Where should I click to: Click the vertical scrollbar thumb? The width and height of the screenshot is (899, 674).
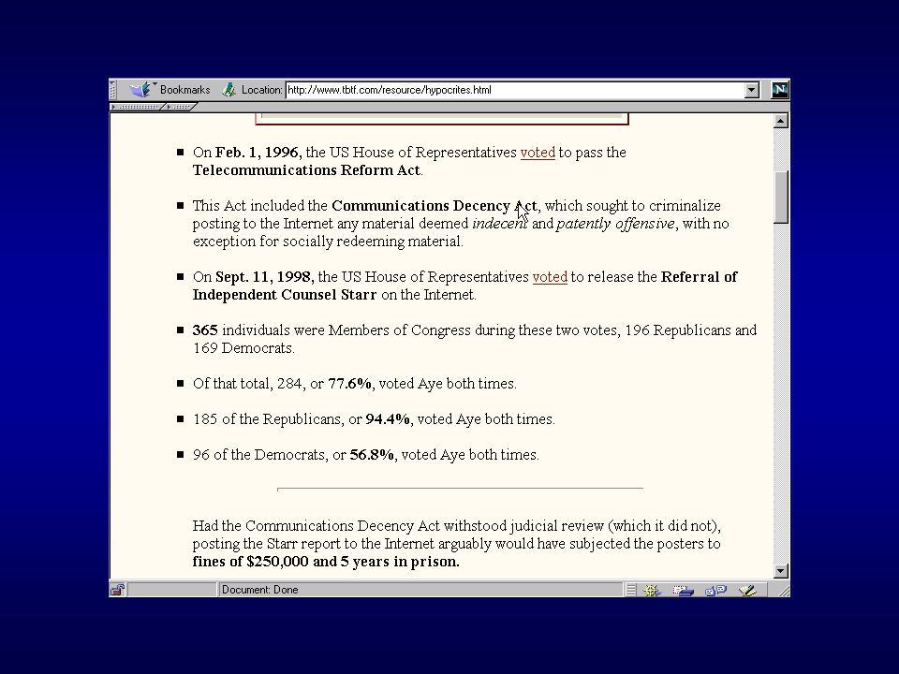[x=780, y=197]
